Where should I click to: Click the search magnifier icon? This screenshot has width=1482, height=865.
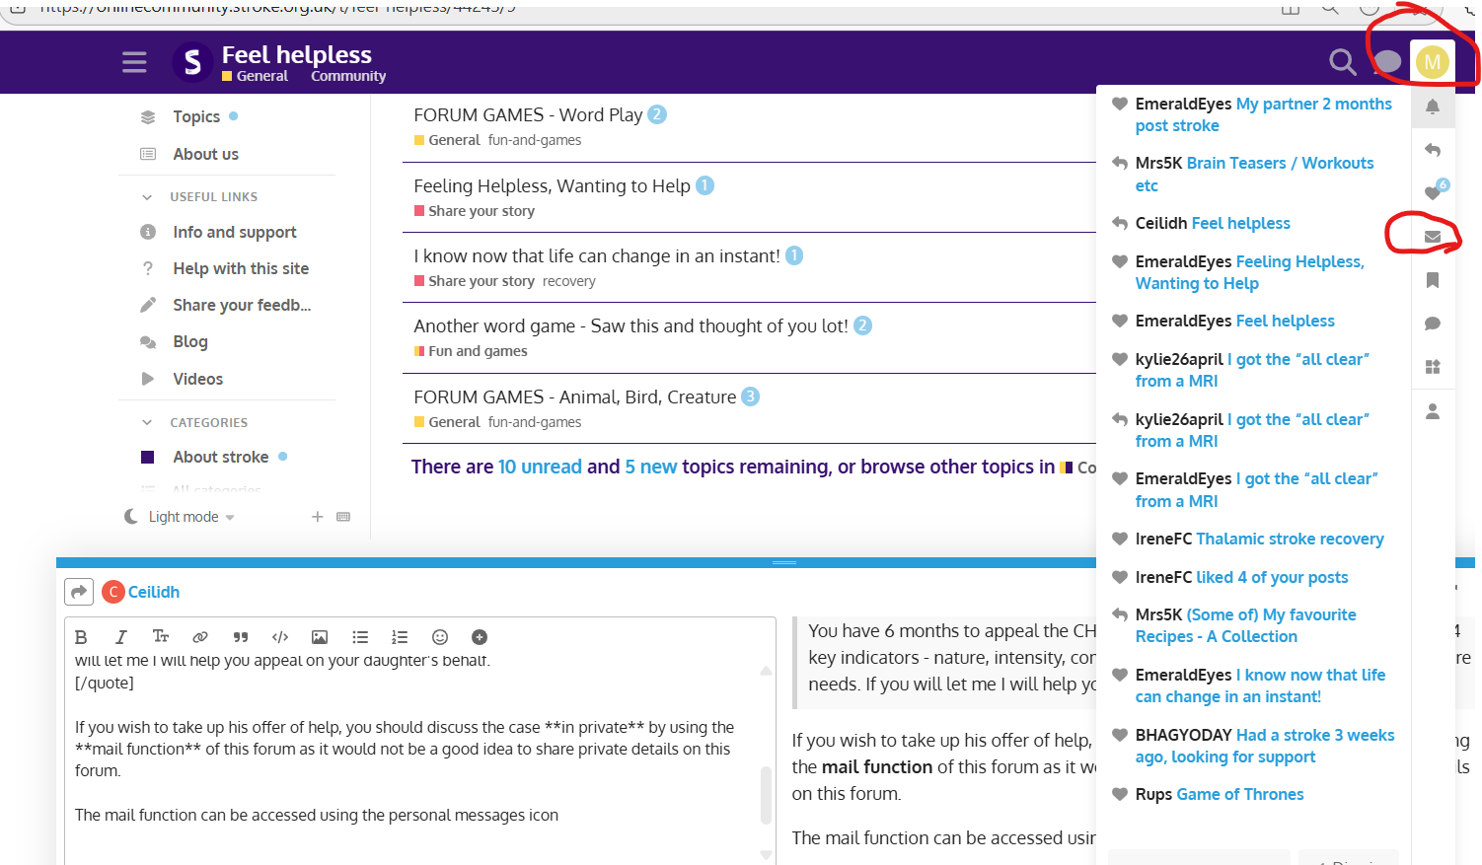tap(1342, 62)
